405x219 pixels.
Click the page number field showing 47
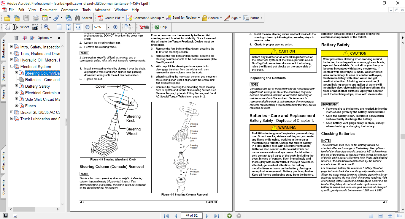(191, 215)
